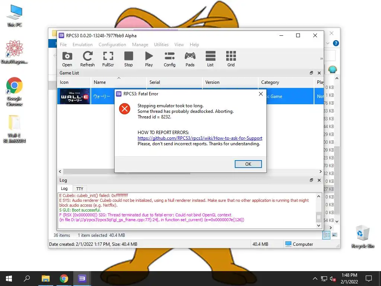The image size is (381, 286).
Task: Click the Open toolbar icon
Action: click(67, 59)
